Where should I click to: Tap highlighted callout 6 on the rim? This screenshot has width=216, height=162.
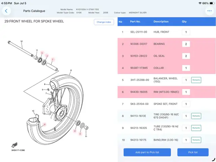tap(45, 125)
